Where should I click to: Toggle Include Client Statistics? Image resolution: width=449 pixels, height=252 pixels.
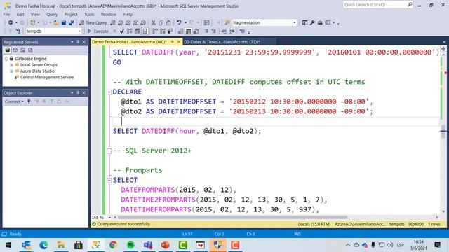coord(170,31)
